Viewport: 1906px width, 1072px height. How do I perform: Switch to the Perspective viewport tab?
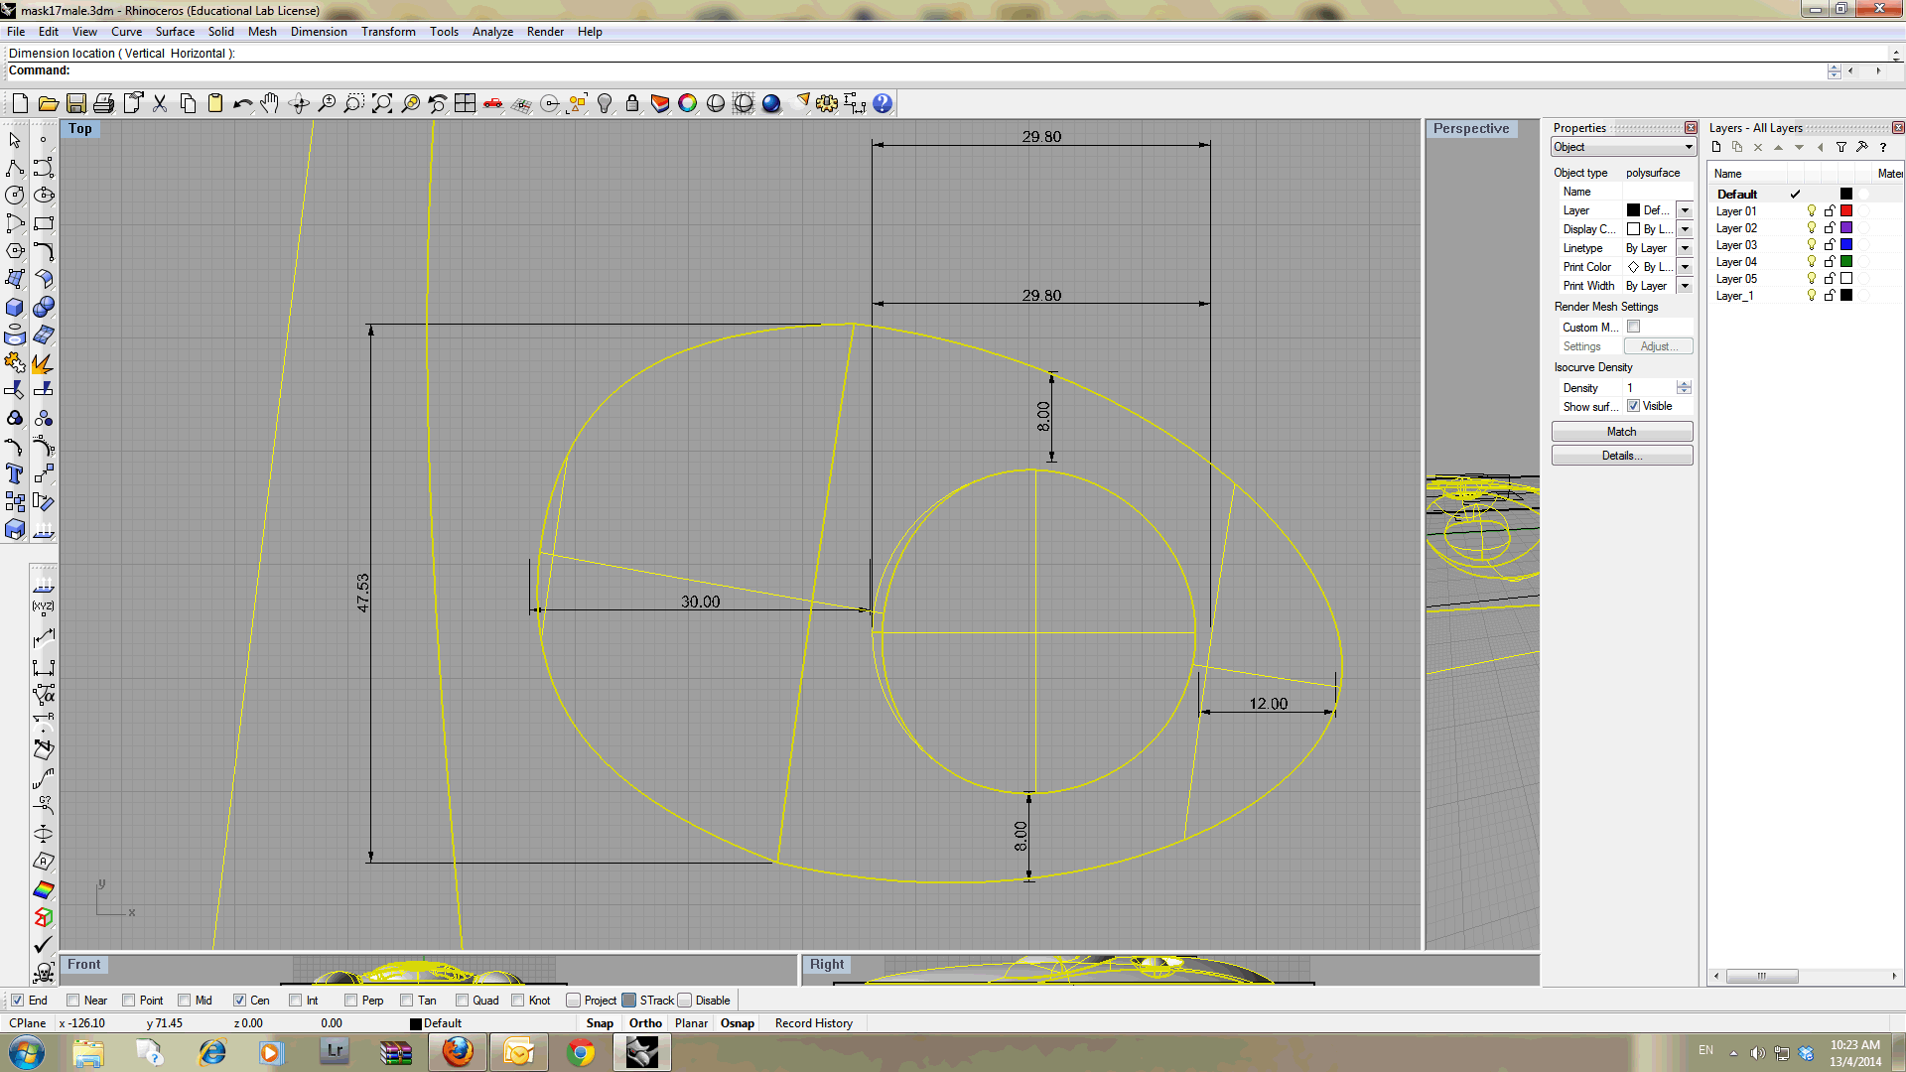pyautogui.click(x=1471, y=128)
